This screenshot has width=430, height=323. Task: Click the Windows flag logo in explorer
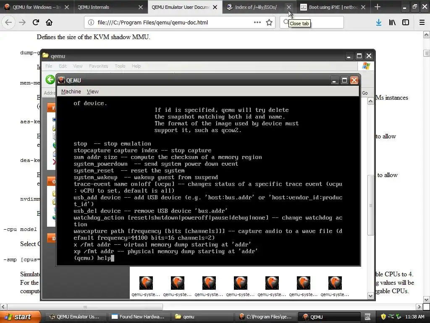(366, 66)
